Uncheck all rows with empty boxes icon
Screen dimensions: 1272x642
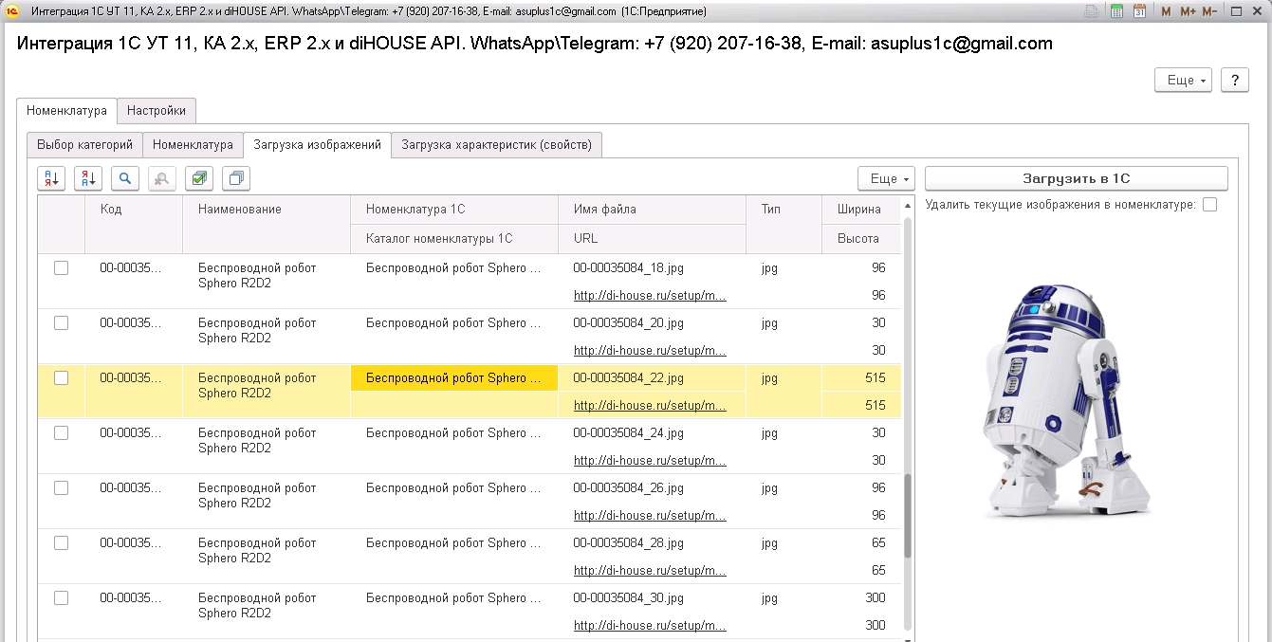pos(236,177)
